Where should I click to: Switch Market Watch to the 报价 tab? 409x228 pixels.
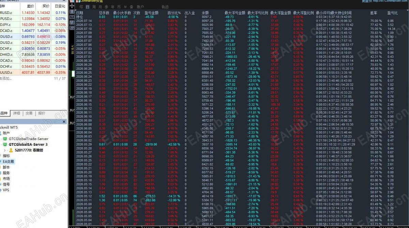click(42, 113)
